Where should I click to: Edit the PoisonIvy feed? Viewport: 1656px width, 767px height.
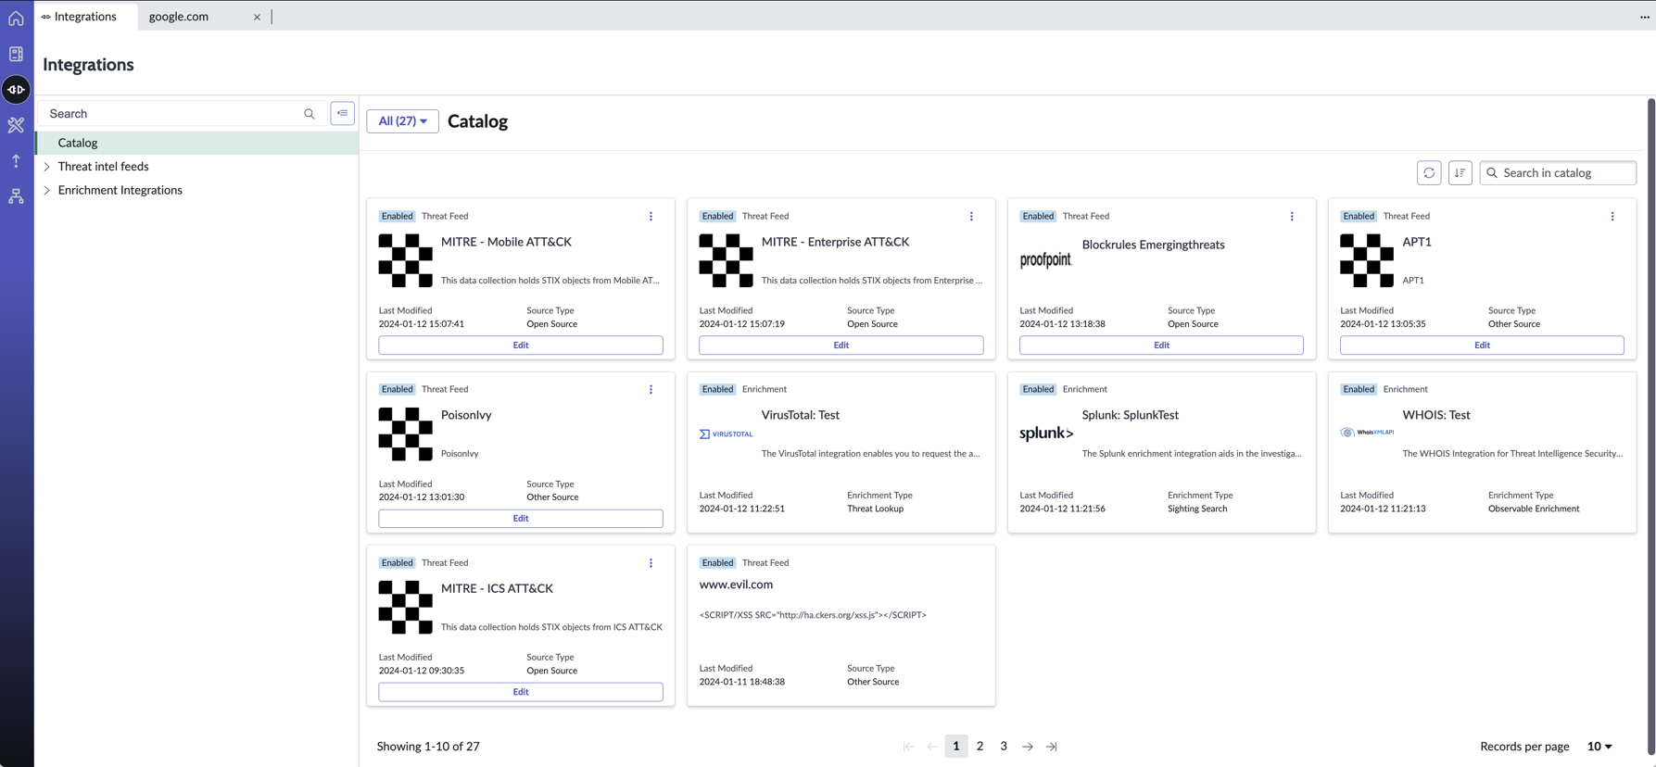(x=521, y=519)
